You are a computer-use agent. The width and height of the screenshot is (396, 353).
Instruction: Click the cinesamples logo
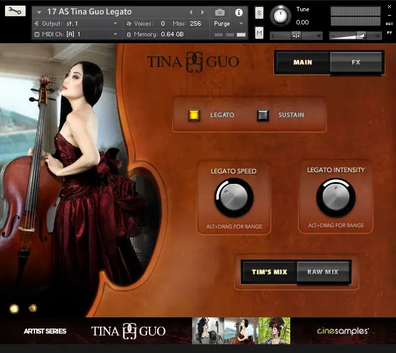[x=343, y=330]
